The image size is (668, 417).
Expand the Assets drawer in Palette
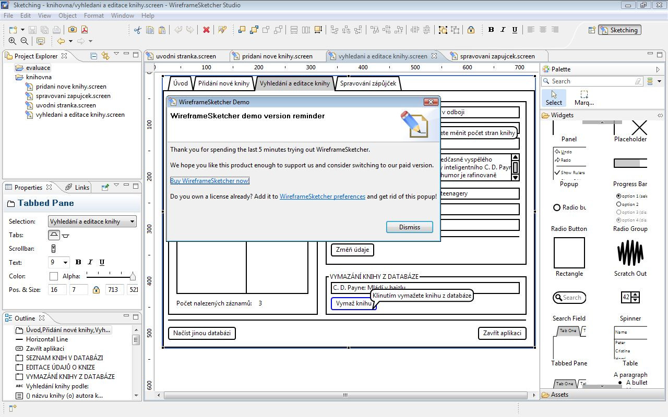click(x=603, y=395)
